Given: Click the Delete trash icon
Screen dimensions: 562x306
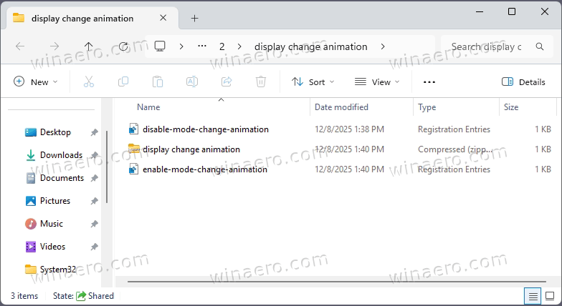Looking at the screenshot, I should tap(261, 82).
